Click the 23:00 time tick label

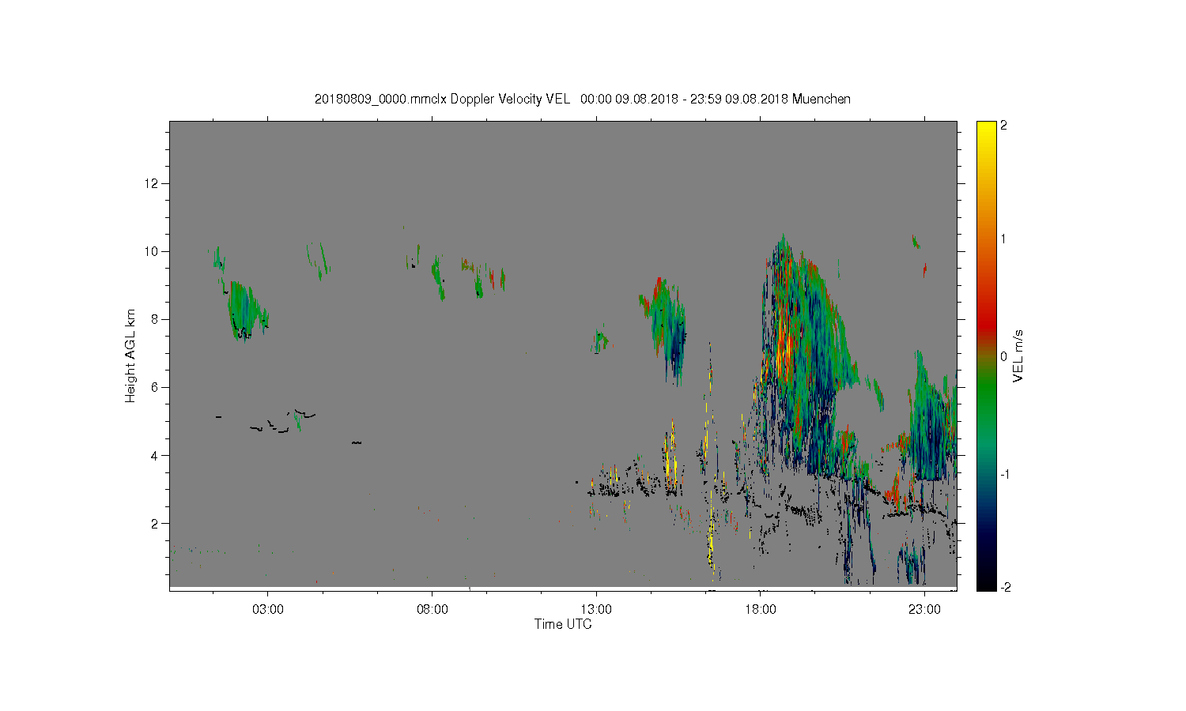pos(924,610)
